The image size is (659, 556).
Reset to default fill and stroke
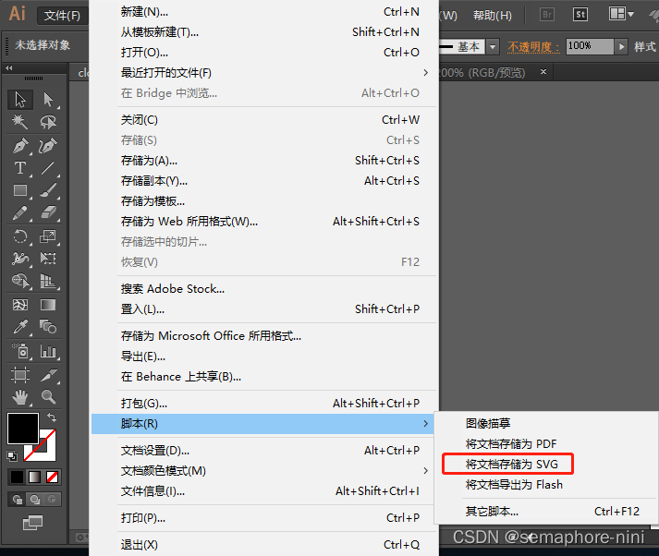click(12, 456)
